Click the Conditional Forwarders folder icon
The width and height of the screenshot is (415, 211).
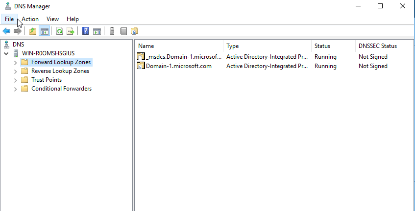[x=24, y=89]
